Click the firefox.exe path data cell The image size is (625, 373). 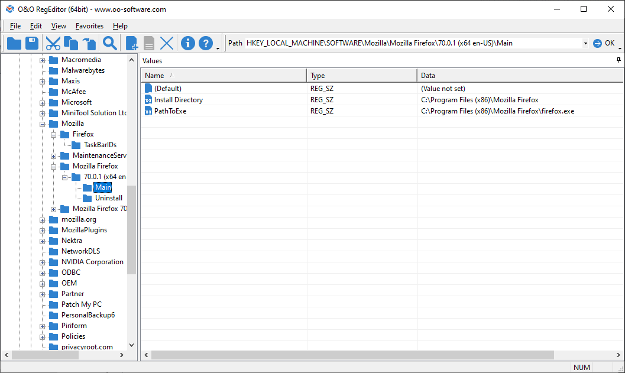(x=497, y=111)
